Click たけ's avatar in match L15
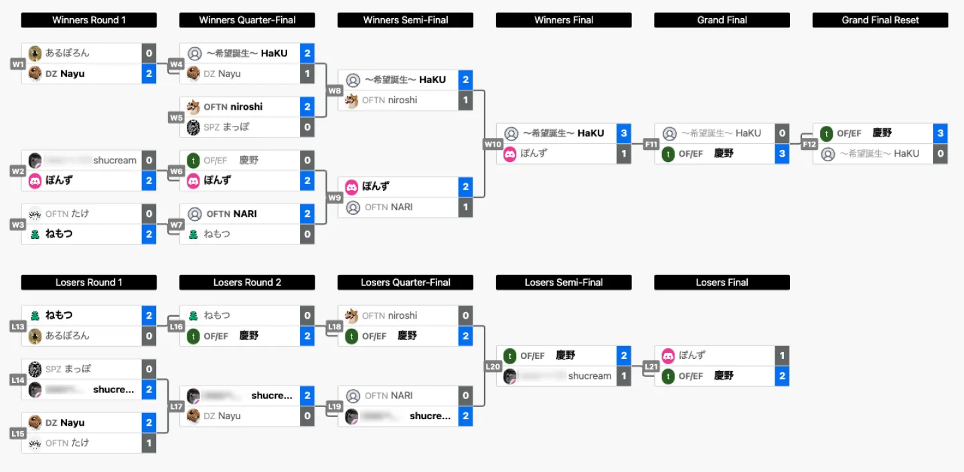964x472 pixels. coord(35,443)
